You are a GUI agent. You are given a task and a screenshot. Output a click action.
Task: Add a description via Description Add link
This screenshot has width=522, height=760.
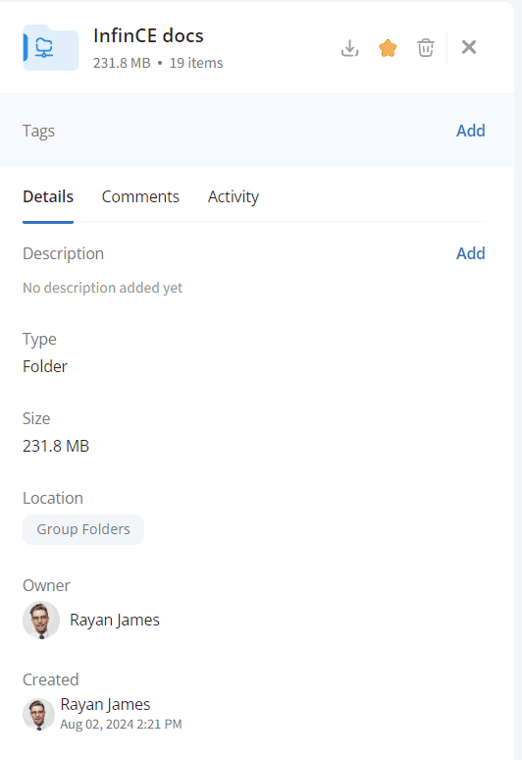(470, 253)
